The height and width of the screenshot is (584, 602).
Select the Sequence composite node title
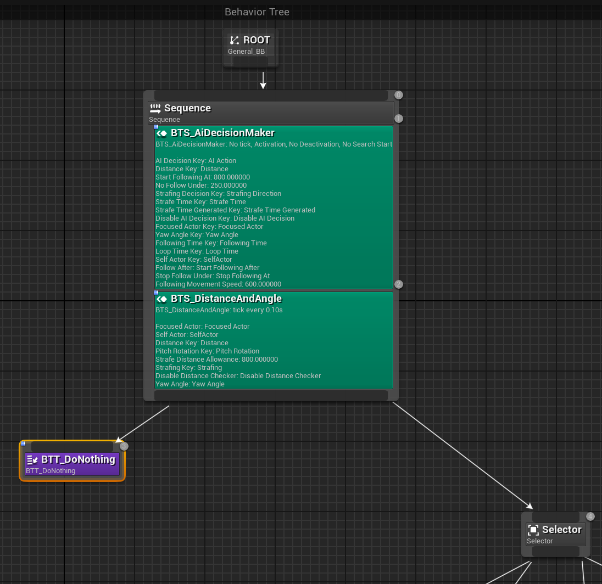pyautogui.click(x=187, y=108)
